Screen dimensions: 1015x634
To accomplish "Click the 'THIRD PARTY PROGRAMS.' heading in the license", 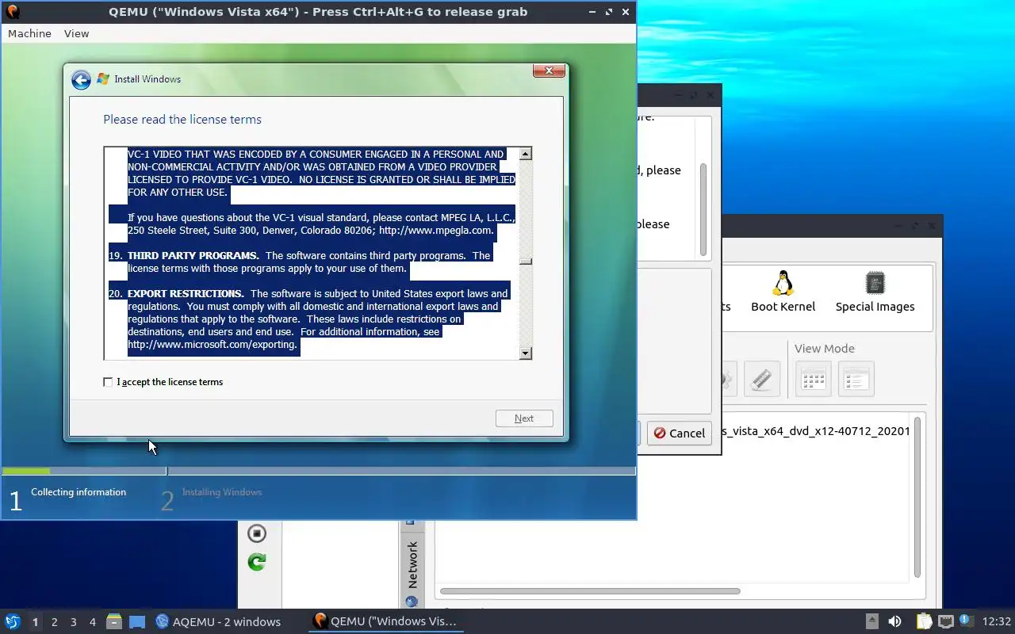I will (193, 255).
